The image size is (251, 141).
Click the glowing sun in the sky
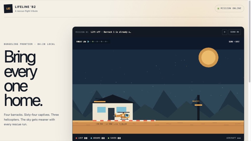208,58
